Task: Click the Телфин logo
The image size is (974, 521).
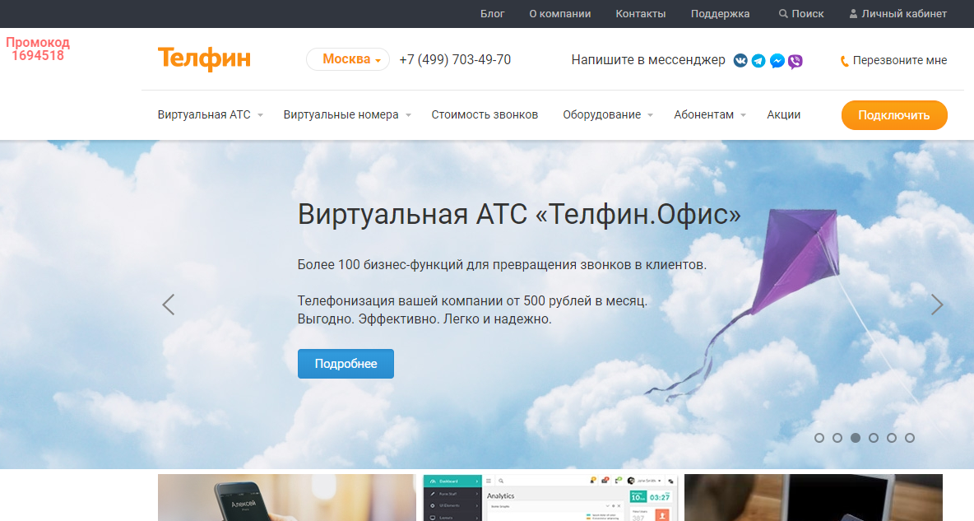Action: 203,58
